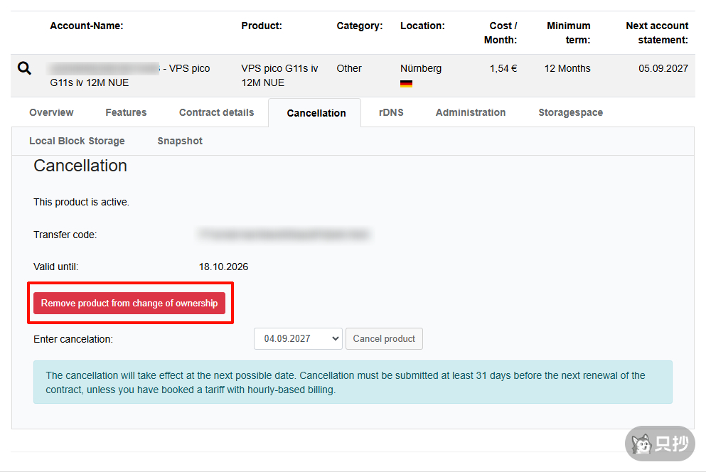Click the Valid until label

(x=56, y=267)
